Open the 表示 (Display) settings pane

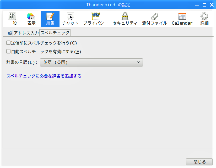point(31,19)
